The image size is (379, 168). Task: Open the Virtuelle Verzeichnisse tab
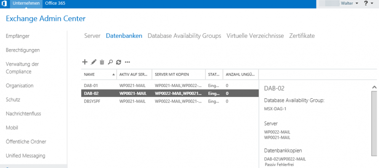coord(255,36)
